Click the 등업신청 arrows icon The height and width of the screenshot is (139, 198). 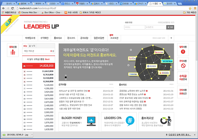[13, 52]
